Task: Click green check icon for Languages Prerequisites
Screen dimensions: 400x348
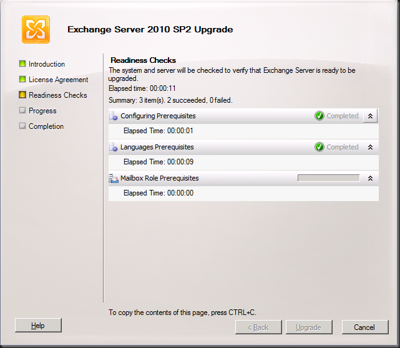Action: [x=319, y=147]
